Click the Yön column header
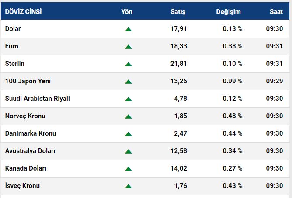Image resolution: width=292 pixels, height=198 pixels. pos(126,12)
